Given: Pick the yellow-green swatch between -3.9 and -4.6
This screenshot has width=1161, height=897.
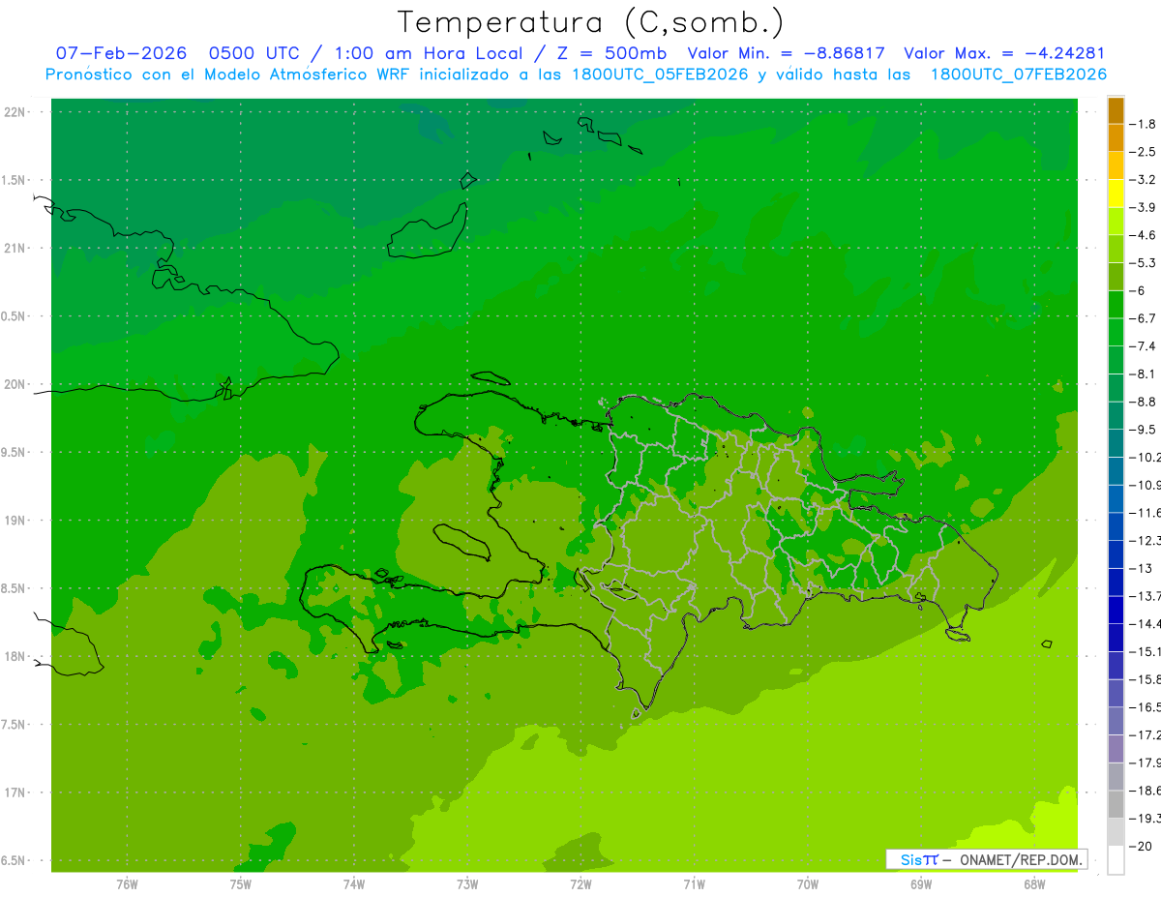Looking at the screenshot, I should pos(1116,222).
